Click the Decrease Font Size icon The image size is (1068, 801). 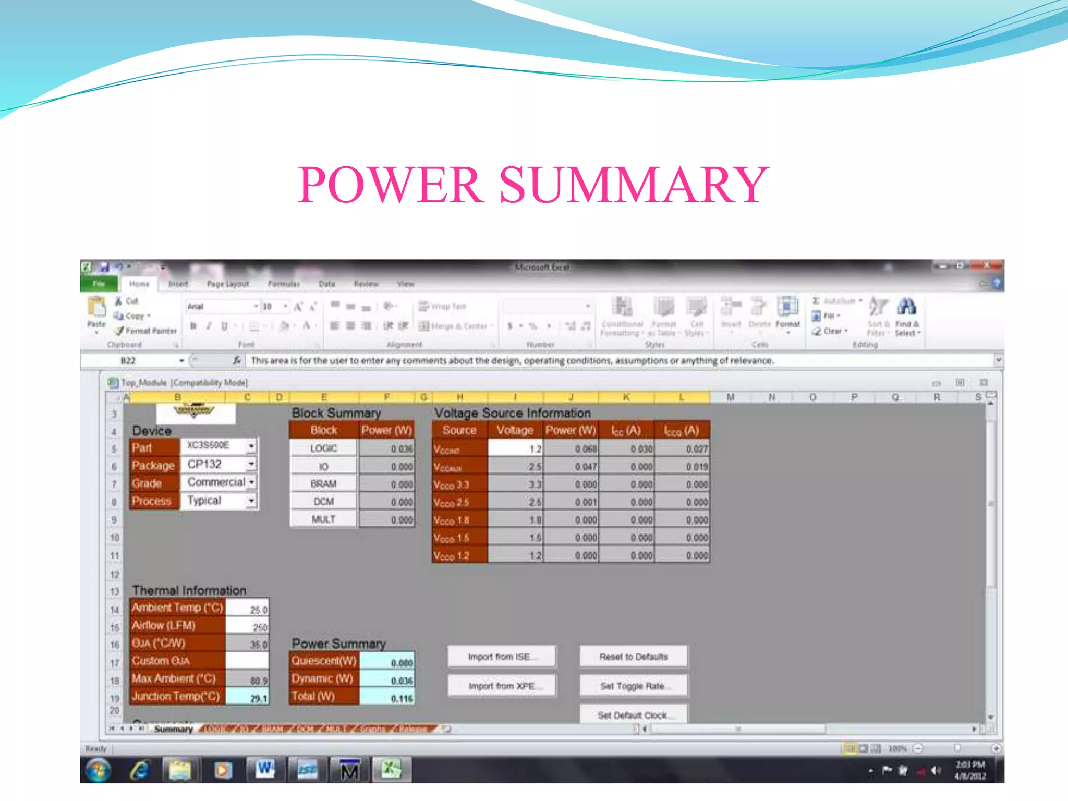313,307
